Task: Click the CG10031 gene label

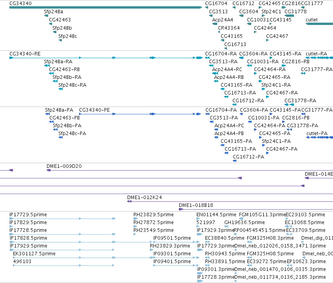Action: 258,20
